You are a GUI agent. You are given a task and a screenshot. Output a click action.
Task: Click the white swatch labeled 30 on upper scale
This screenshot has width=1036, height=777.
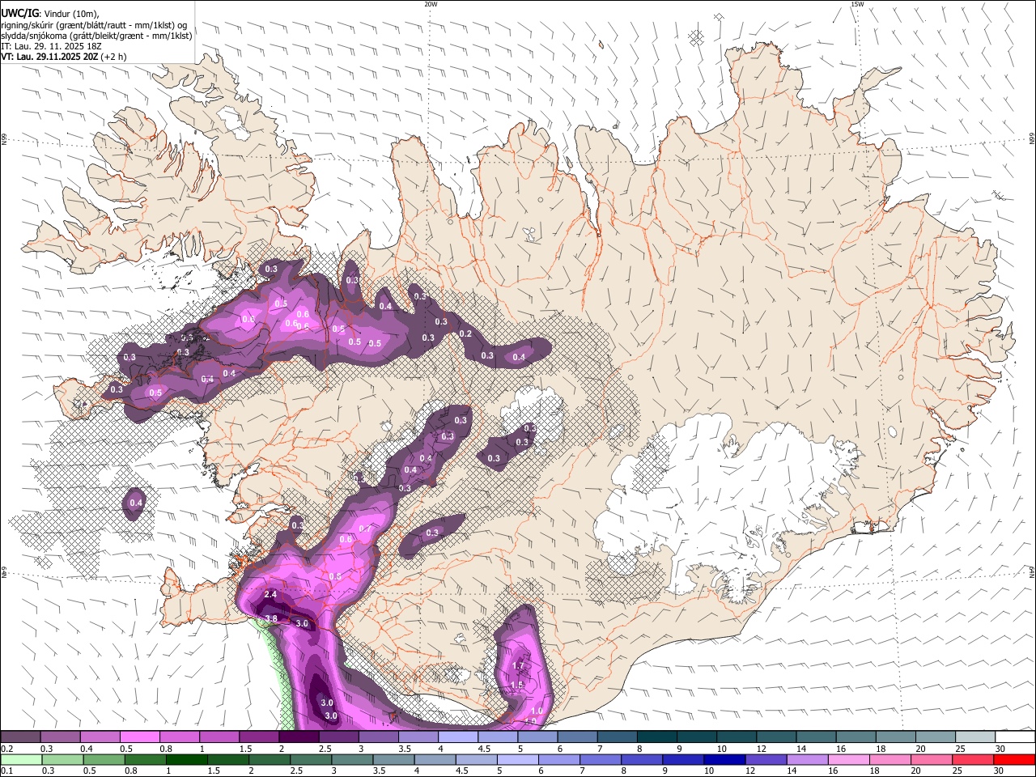[1016, 737]
